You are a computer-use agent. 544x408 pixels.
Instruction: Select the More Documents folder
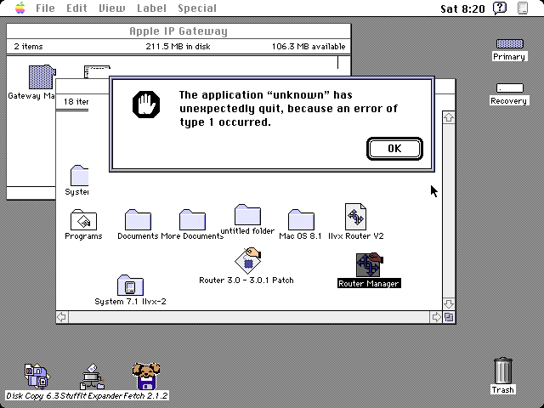coord(192,219)
